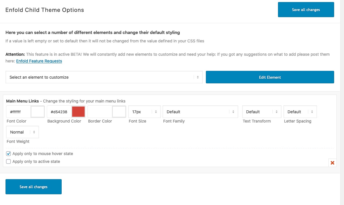Open the Text Transform dropdown

(x=262, y=112)
